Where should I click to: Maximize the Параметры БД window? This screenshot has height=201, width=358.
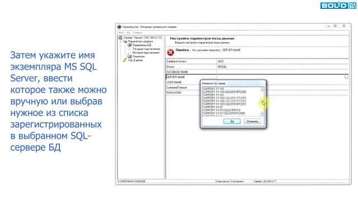tap(335, 26)
